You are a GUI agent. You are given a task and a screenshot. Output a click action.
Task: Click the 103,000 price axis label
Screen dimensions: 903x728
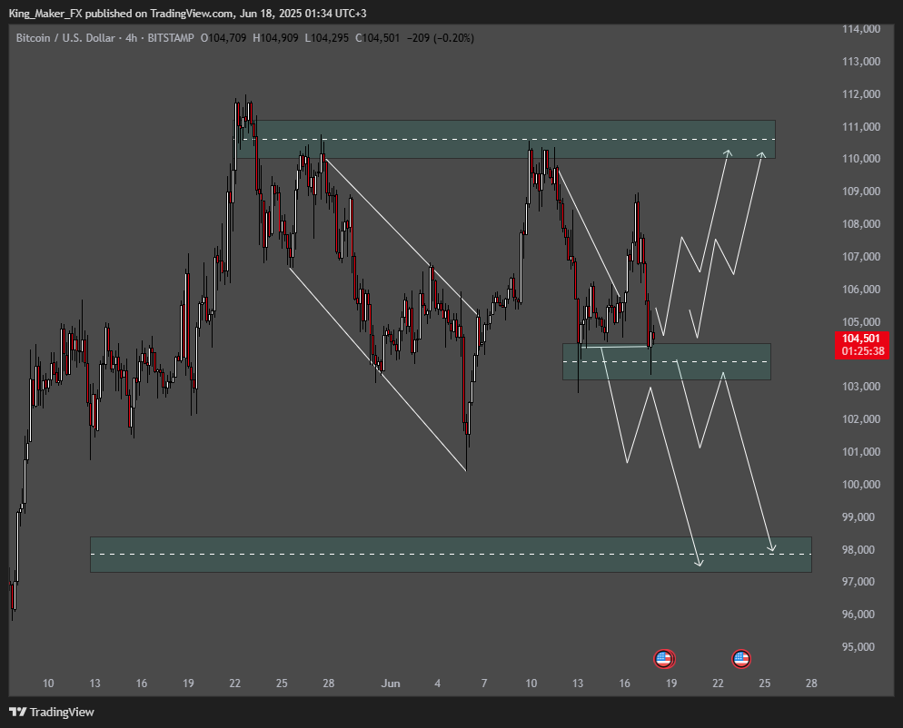pyautogui.click(x=861, y=387)
